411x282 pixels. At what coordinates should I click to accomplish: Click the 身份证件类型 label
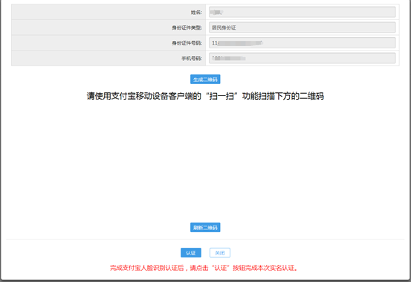click(x=187, y=28)
